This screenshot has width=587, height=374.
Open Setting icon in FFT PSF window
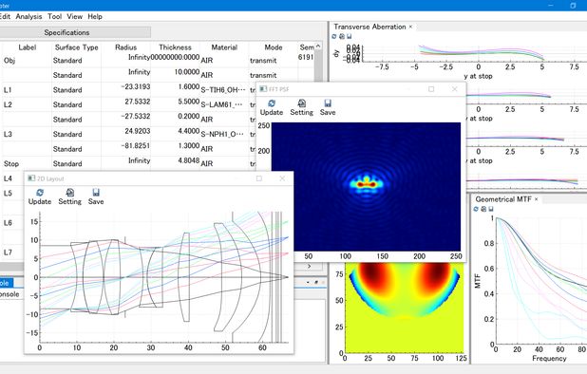(302, 103)
